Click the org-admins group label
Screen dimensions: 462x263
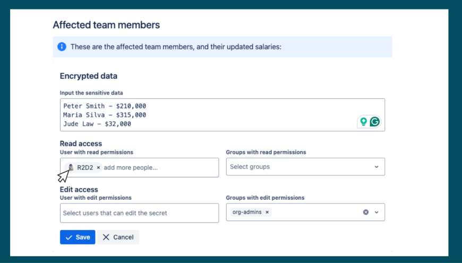click(247, 212)
